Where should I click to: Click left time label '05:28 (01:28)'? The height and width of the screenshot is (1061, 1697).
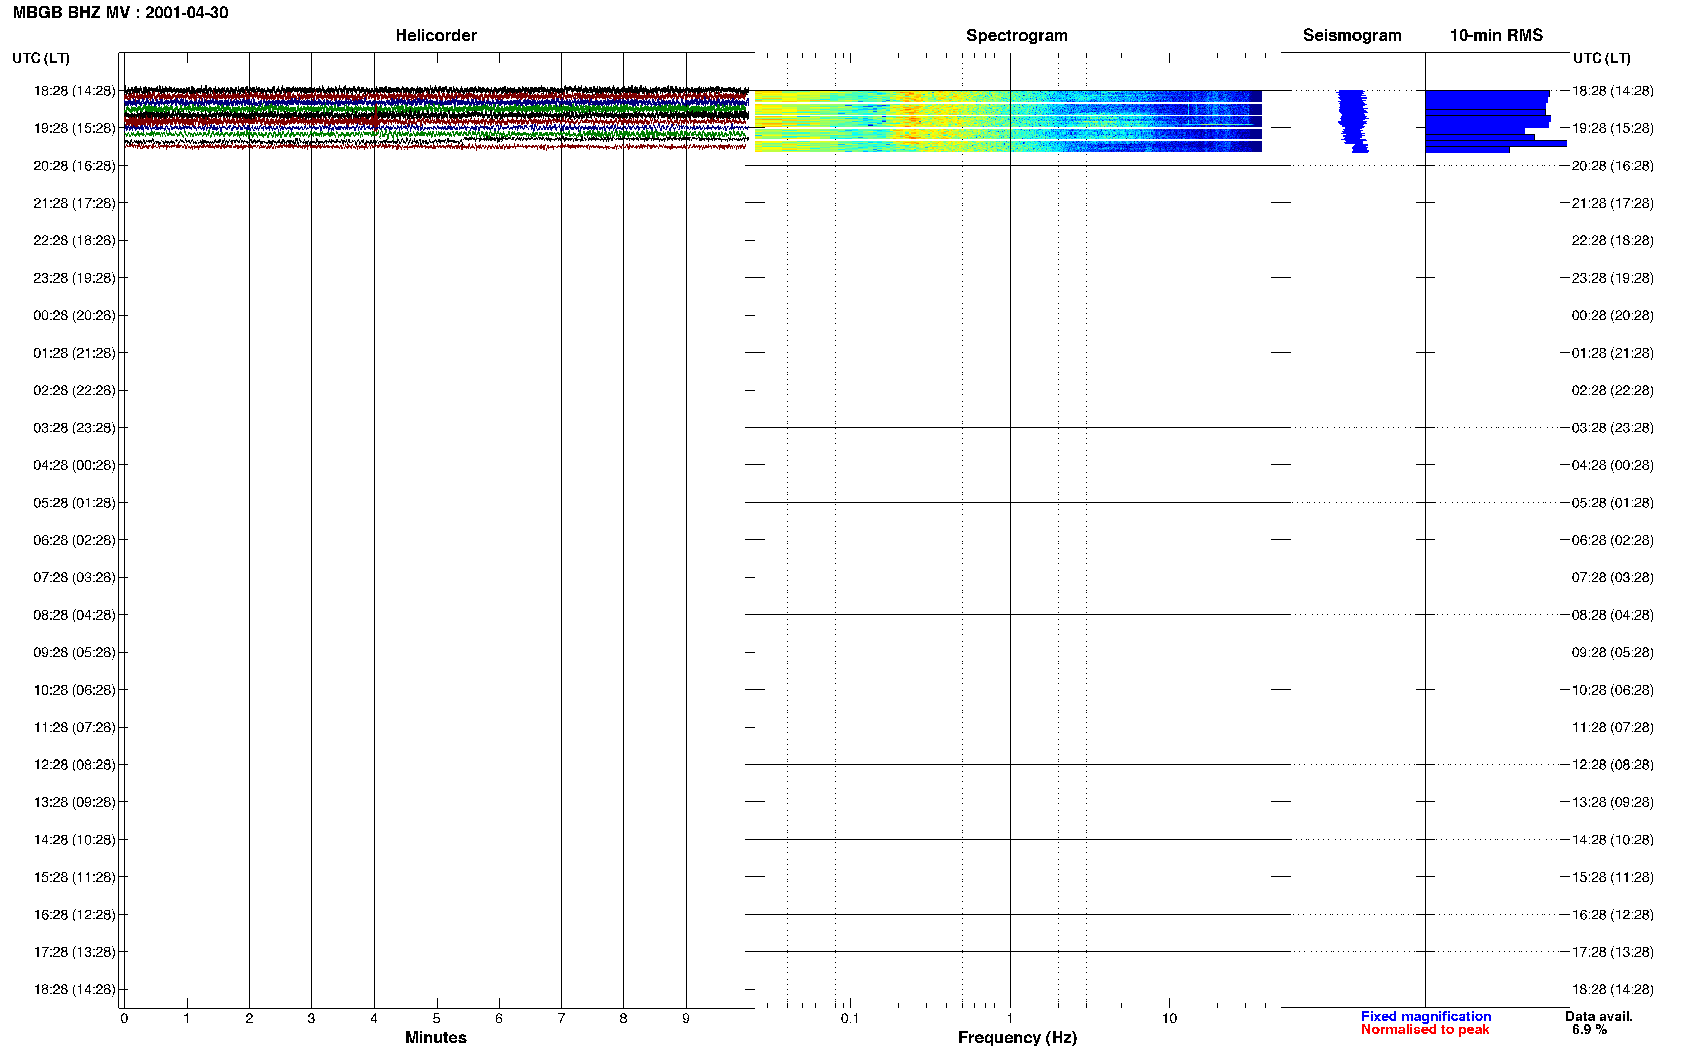(x=74, y=502)
